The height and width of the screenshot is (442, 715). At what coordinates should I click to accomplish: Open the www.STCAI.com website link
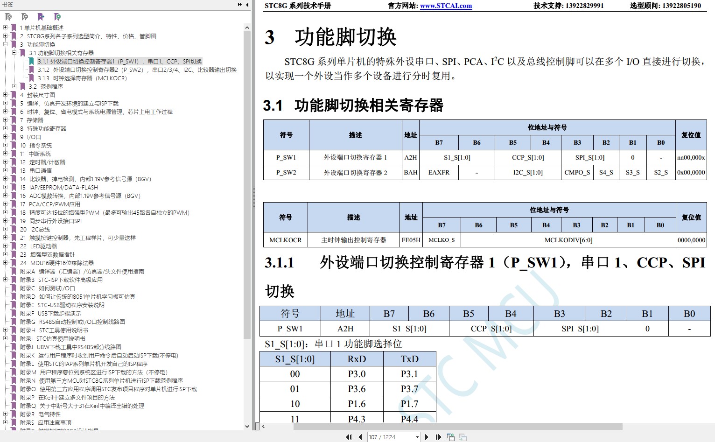[446, 6]
